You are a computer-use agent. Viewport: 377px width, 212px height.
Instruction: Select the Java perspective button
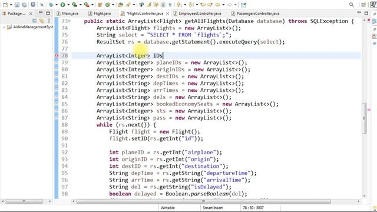(373, 5)
